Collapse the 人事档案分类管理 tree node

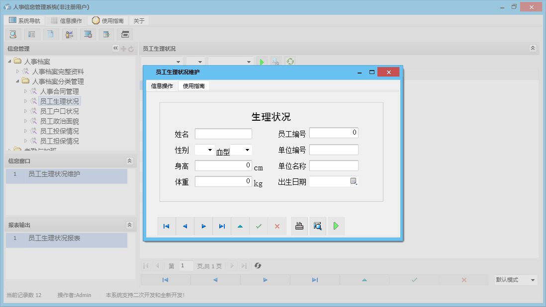(17, 81)
